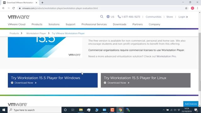This screenshot has width=201, height=113.
Task: Open the Chrome profile avatar
Action: coord(193,8)
